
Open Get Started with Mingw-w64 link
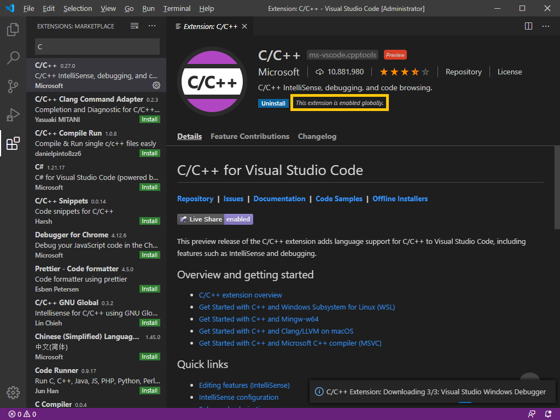pyautogui.click(x=259, y=319)
